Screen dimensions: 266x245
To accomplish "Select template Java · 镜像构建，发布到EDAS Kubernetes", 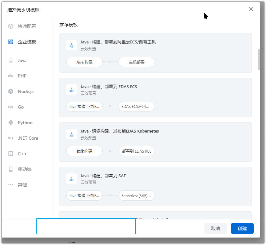I will click(155, 142).
